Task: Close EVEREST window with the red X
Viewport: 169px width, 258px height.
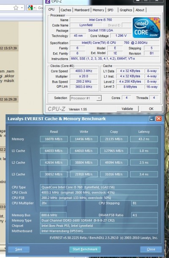Action: pos(159,118)
